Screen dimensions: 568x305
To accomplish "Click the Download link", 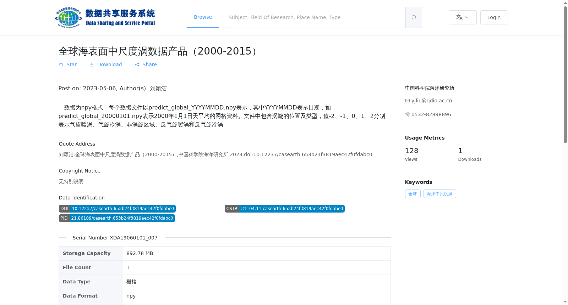I will pos(105,64).
